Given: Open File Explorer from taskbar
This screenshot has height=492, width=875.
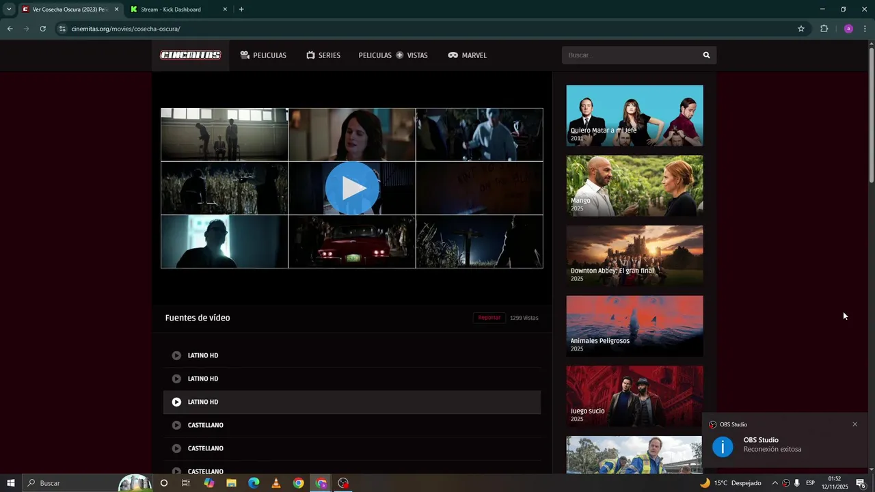Looking at the screenshot, I should point(231,483).
